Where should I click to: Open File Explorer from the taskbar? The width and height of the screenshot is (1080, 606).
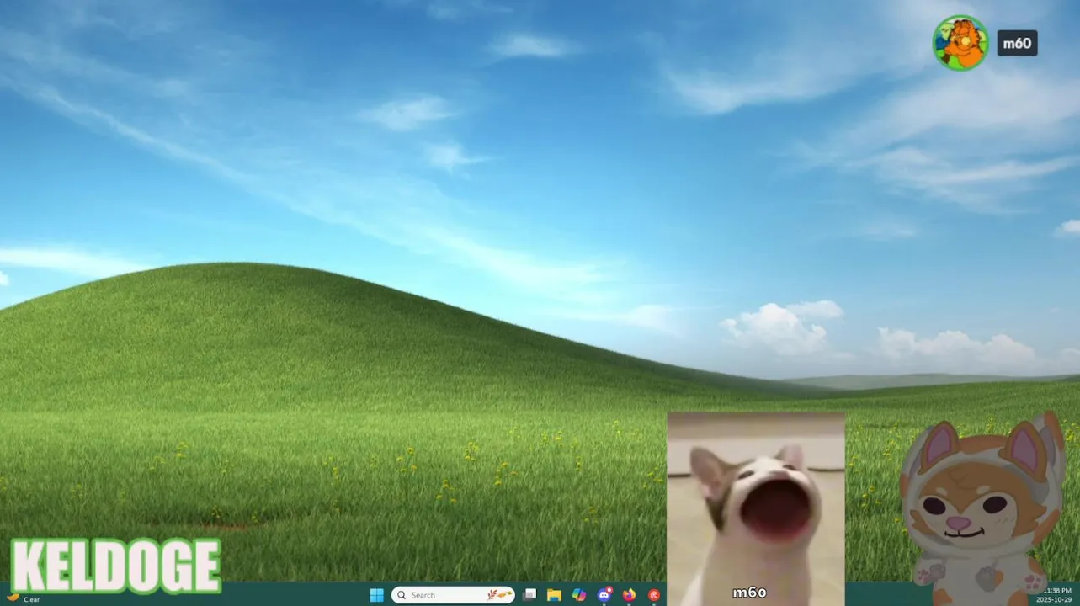pyautogui.click(x=554, y=595)
